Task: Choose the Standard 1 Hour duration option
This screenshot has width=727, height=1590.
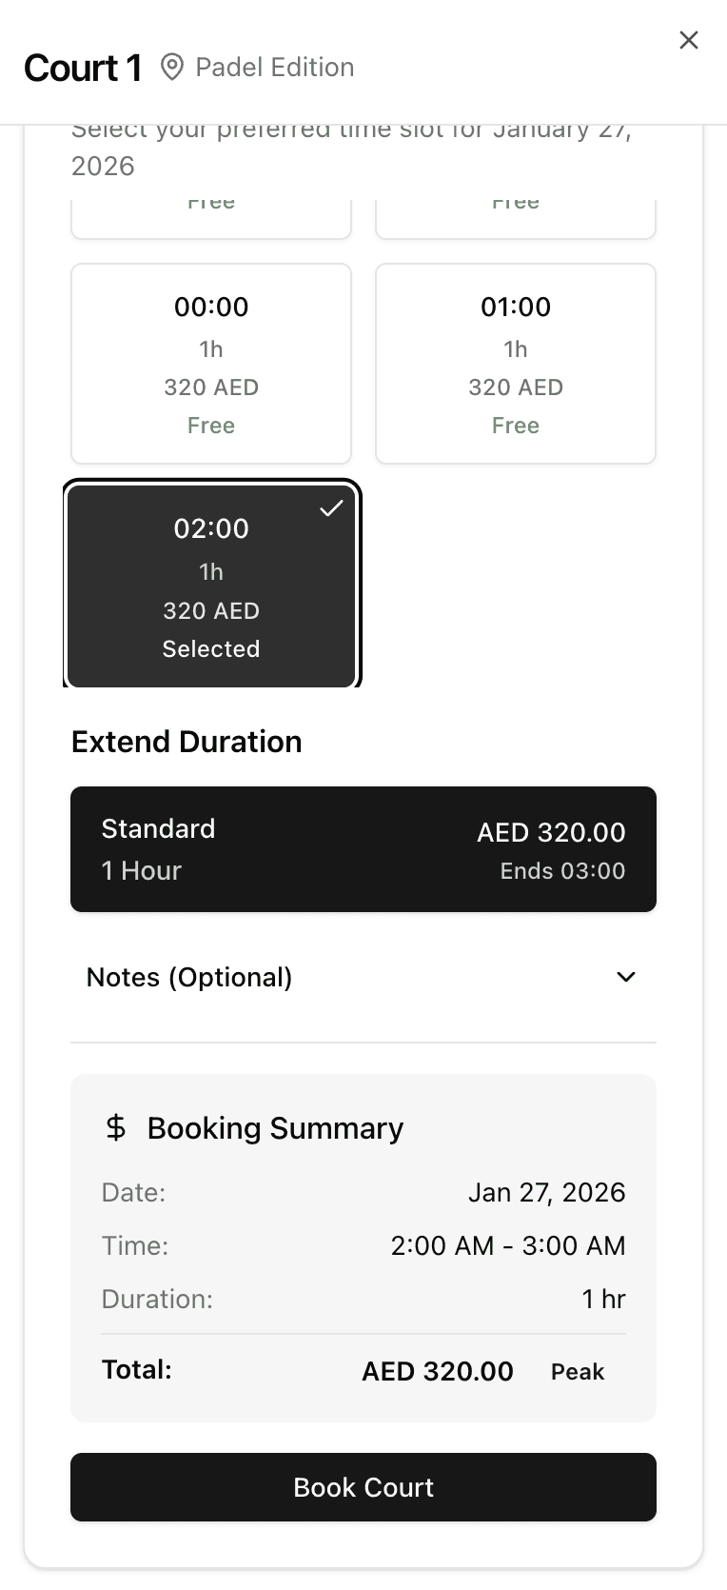Action: 363,849
